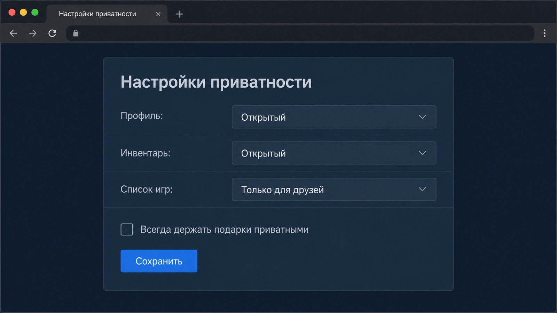The width and height of the screenshot is (557, 313).
Task: Open the Инвентарь dropdown
Action: pos(334,153)
